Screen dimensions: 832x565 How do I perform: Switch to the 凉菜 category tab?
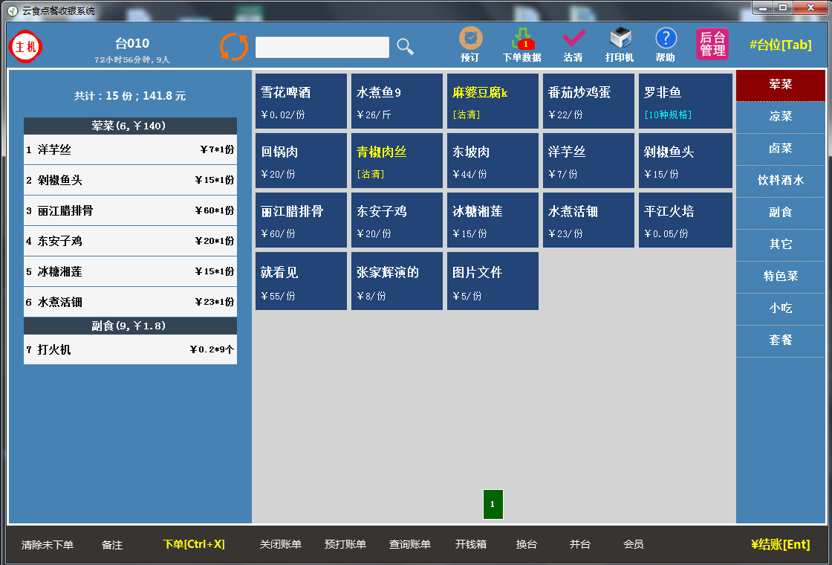780,117
